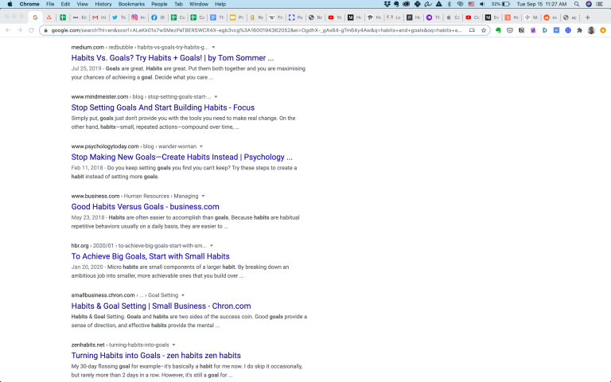Click the address bar lock icon
Viewport: 611px width, 382px height.
45,30
